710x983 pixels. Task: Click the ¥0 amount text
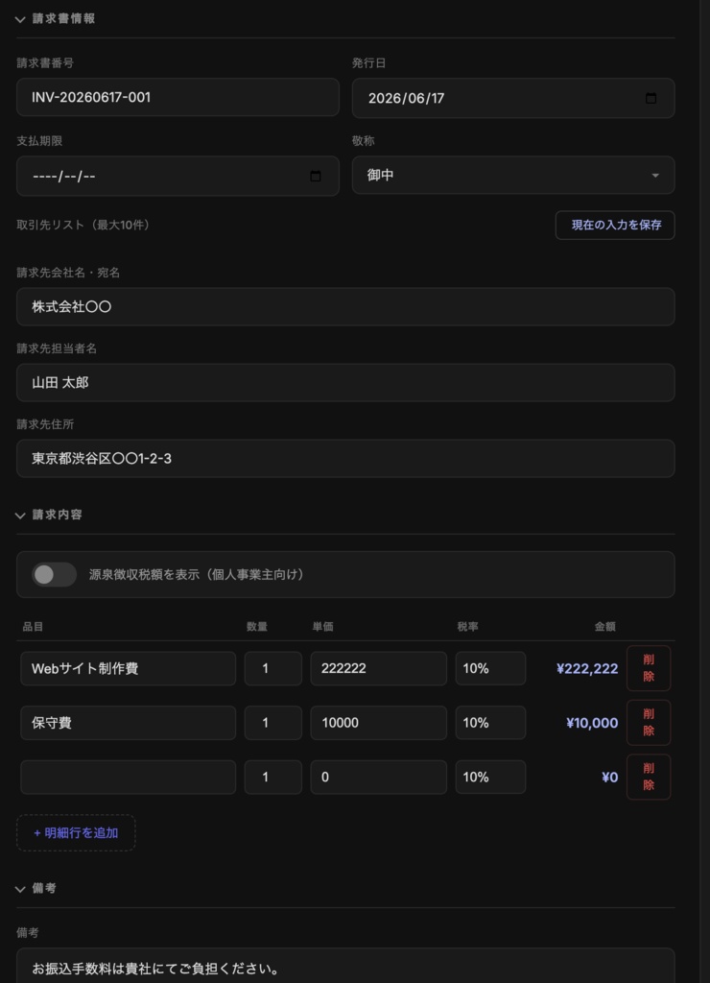(x=609, y=778)
